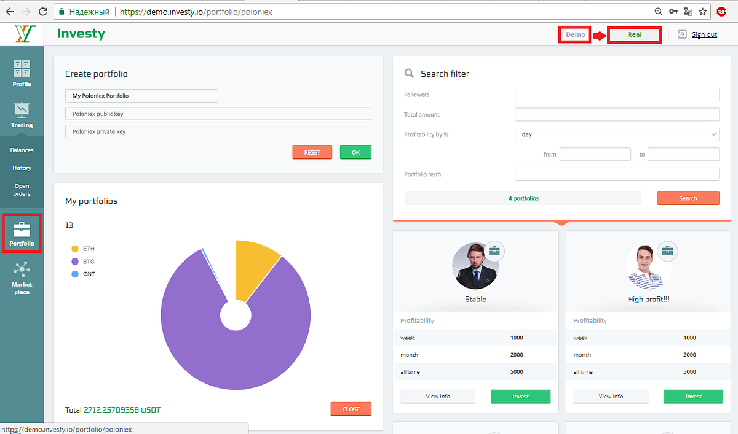Click the briefcase badge on High profit portfolio

pos(667,250)
